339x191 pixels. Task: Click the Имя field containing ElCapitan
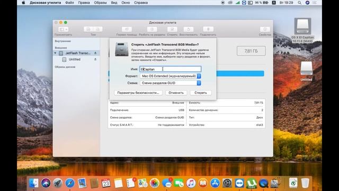pos(171,69)
